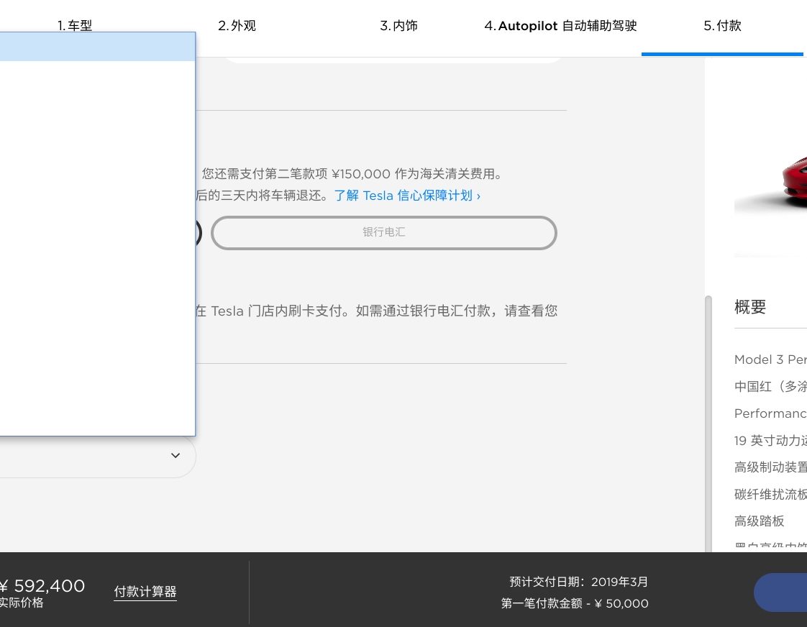
Task: Click the 高级制动装置 summary row
Action: (770, 467)
